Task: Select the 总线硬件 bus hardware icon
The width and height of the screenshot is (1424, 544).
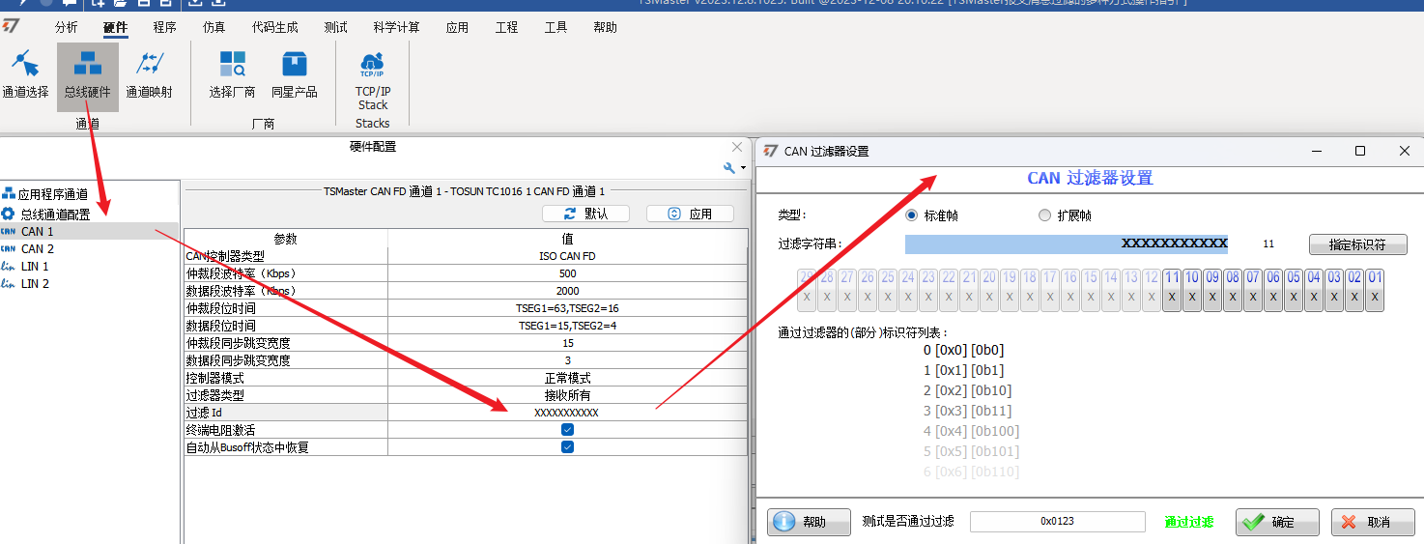Action: [87, 75]
